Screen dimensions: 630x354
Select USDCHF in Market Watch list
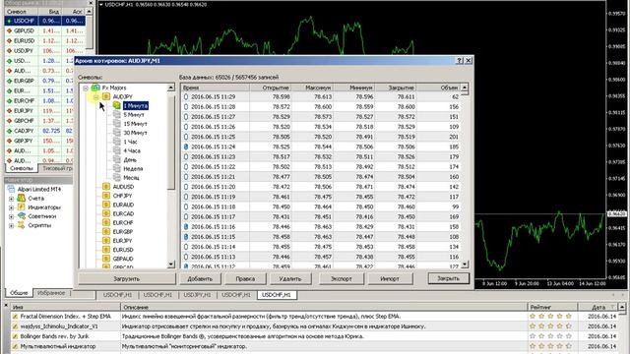click(x=45, y=21)
